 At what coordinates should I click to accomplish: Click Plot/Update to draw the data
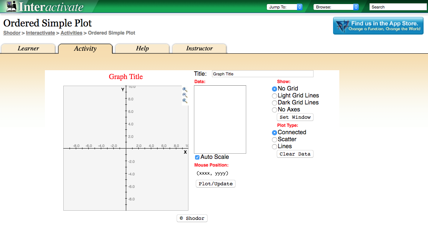click(215, 183)
